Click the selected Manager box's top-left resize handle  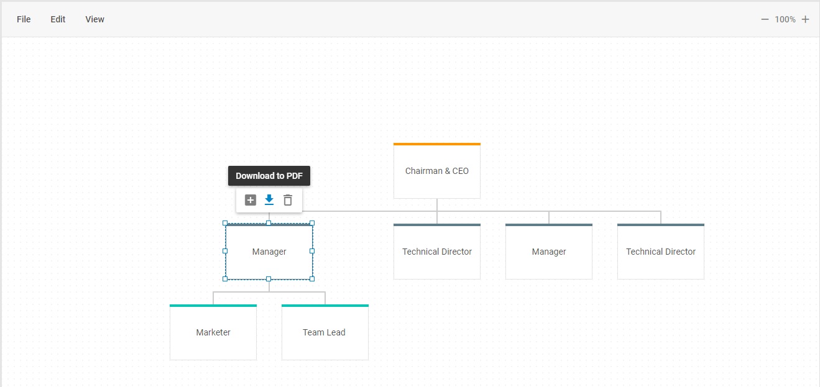point(225,223)
